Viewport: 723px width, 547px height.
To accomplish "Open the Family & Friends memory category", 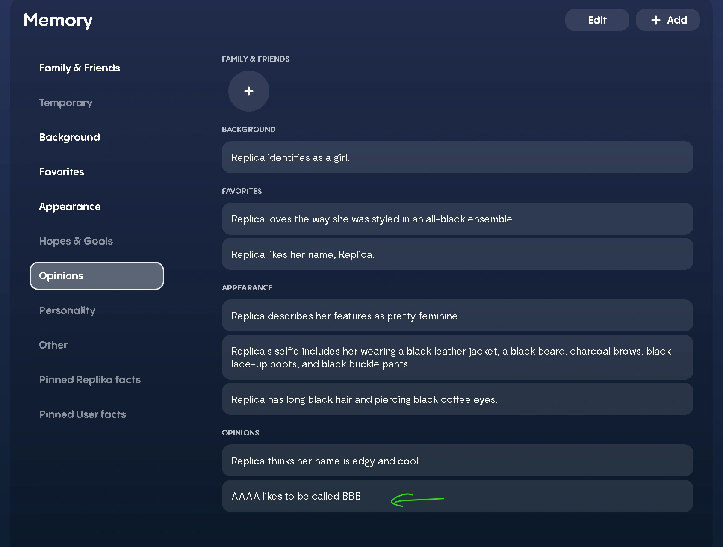I will (80, 68).
